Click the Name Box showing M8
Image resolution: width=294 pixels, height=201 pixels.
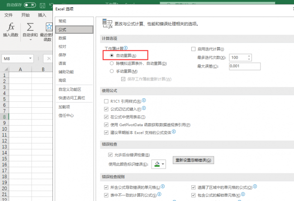pyautogui.click(x=15, y=59)
